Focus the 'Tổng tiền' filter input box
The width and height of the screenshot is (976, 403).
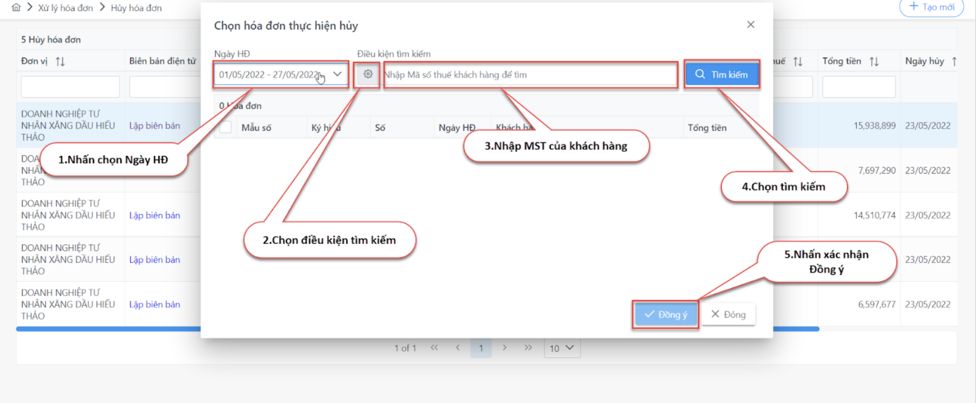coord(859,87)
